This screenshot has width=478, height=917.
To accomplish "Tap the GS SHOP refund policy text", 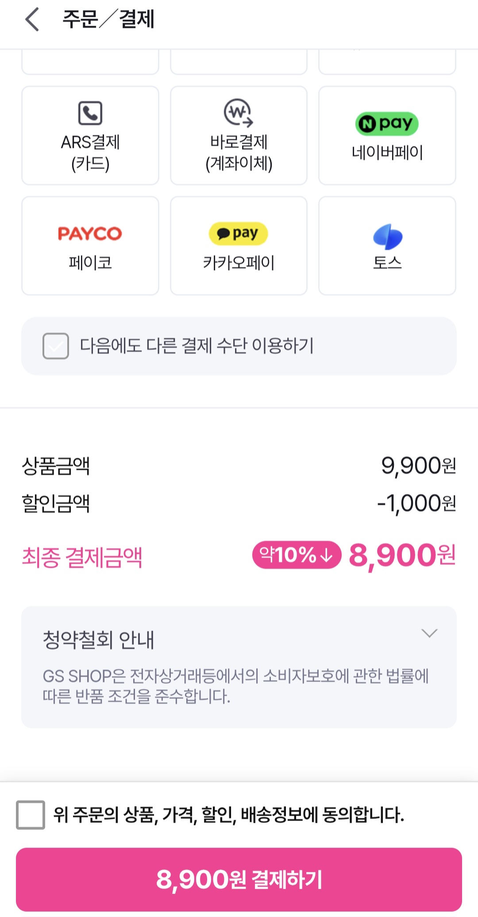I will [x=235, y=686].
